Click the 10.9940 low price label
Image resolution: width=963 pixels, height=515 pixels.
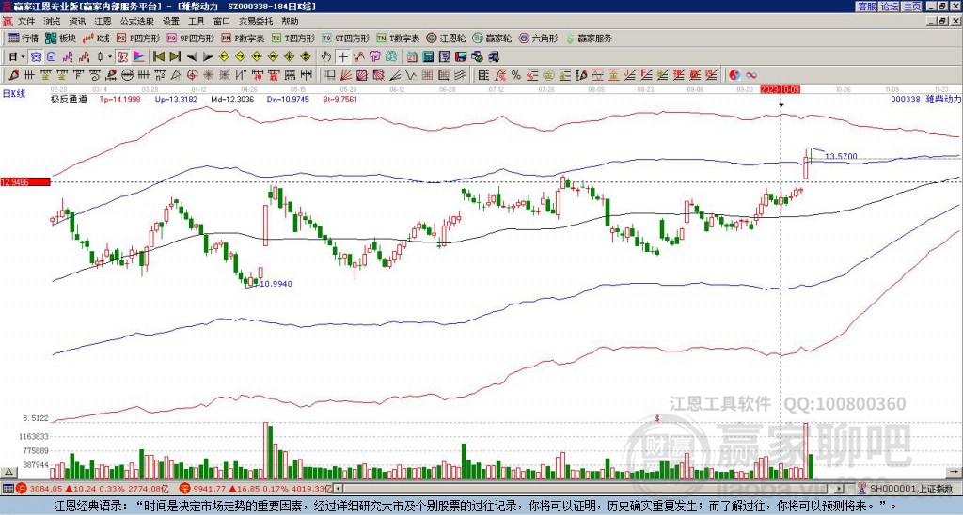pyautogui.click(x=276, y=284)
